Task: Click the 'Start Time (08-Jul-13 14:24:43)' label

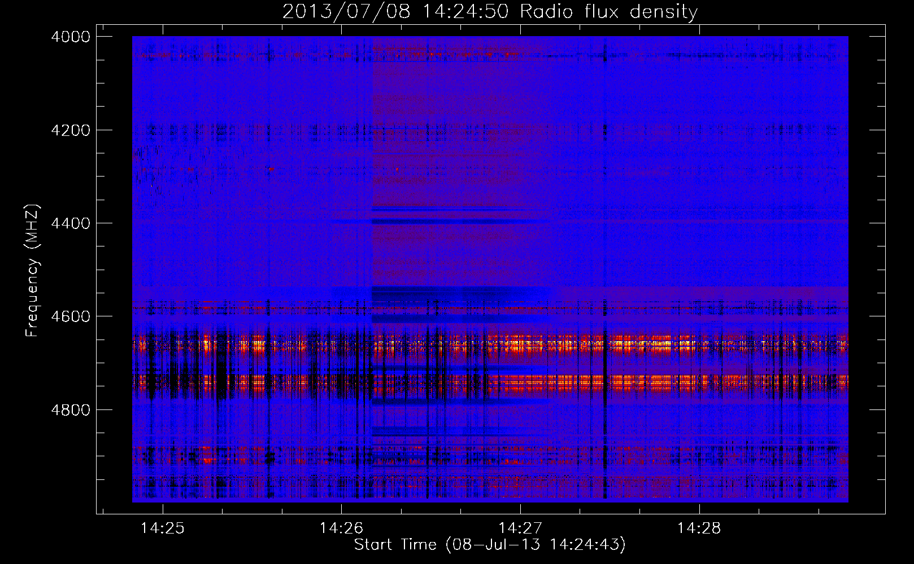Action: (490, 545)
